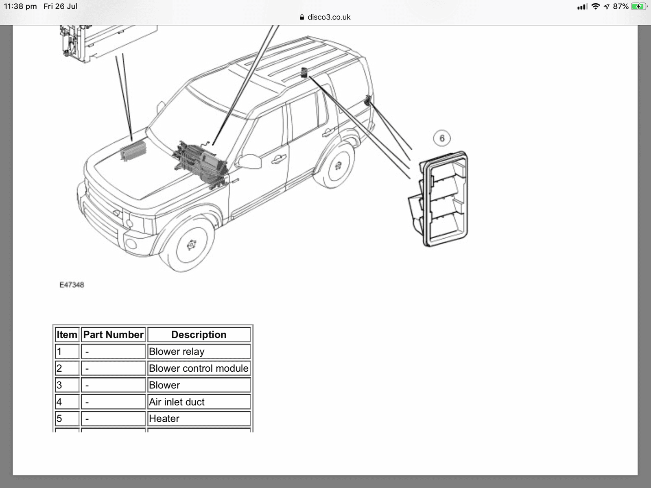Tap item number 4 cell

click(67, 402)
